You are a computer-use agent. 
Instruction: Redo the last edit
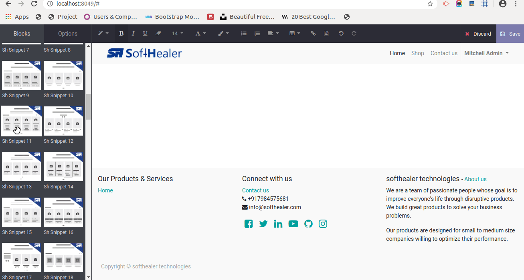click(x=354, y=34)
